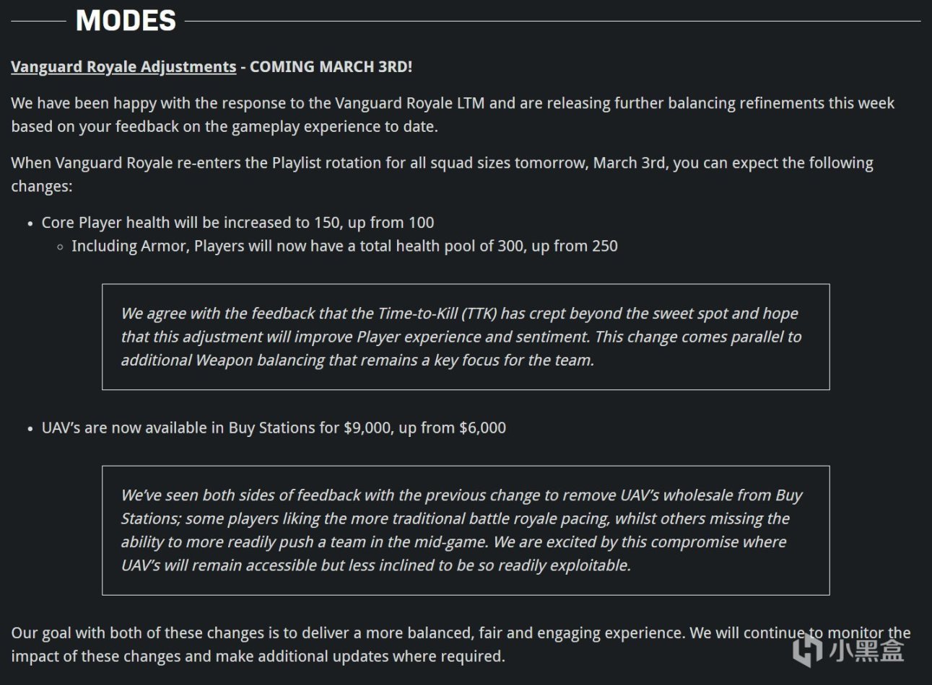Viewport: 932px width, 685px height.
Task: Click the horizontal rule right of MODES
Action: (x=552, y=21)
